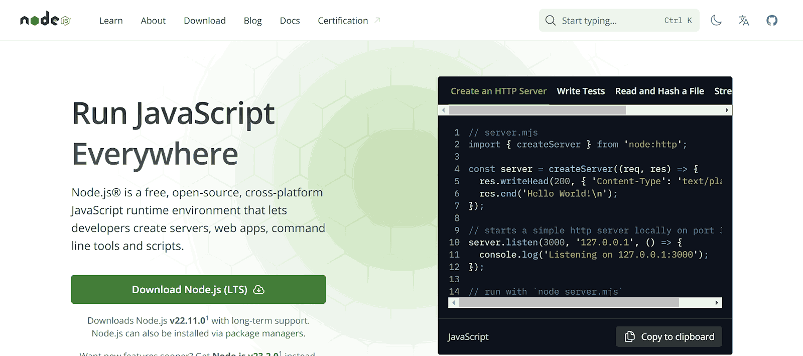Open the language translation selector icon
Image resolution: width=803 pixels, height=356 pixels.
(744, 21)
